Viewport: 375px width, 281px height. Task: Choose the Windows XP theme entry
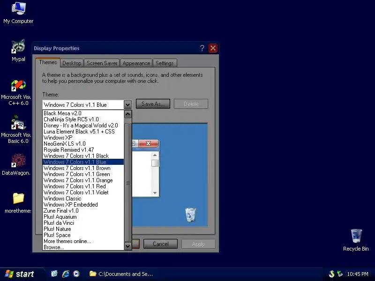click(x=83, y=138)
